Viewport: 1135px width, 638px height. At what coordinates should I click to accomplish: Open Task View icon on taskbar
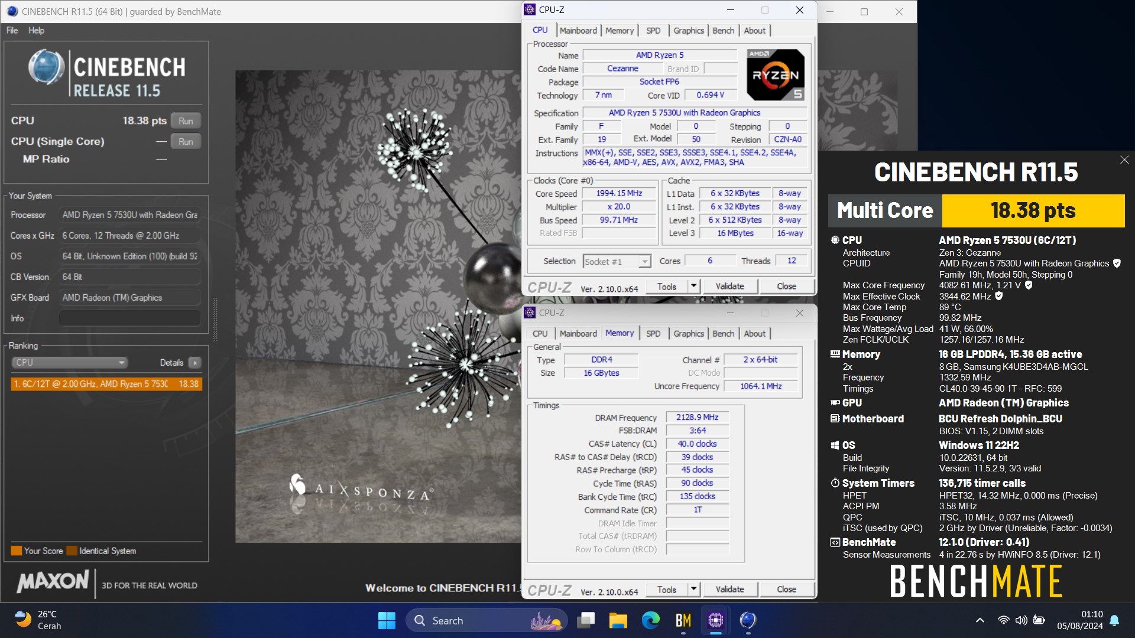586,620
